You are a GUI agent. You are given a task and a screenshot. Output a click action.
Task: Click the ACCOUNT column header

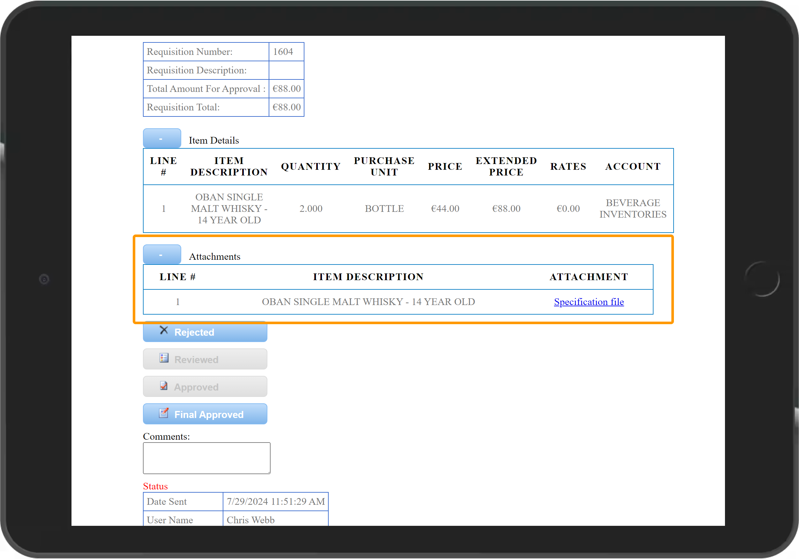point(633,167)
